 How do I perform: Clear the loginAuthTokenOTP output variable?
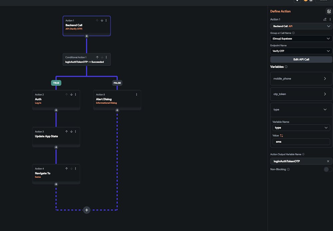[328, 161]
